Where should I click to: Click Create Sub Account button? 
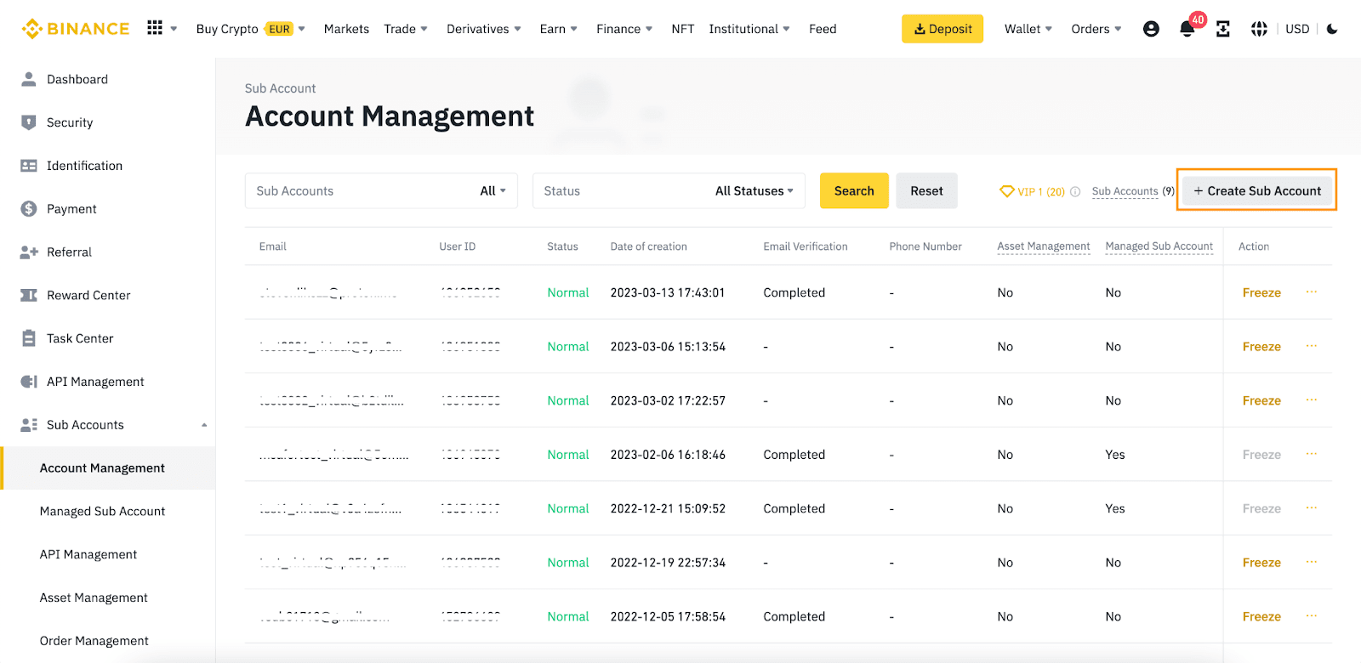(x=1257, y=191)
